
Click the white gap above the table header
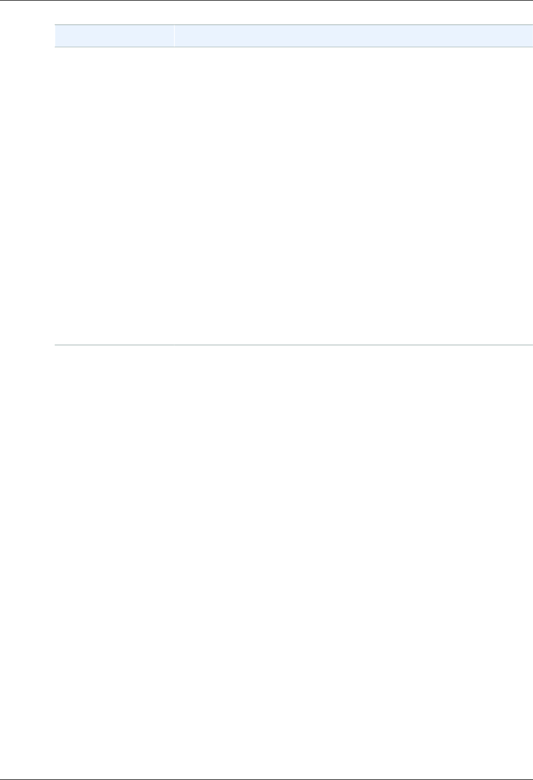[x=294, y=13]
